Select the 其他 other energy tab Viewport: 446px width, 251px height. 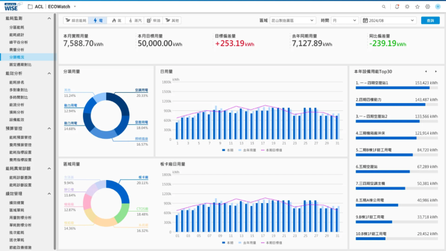tap(172, 21)
